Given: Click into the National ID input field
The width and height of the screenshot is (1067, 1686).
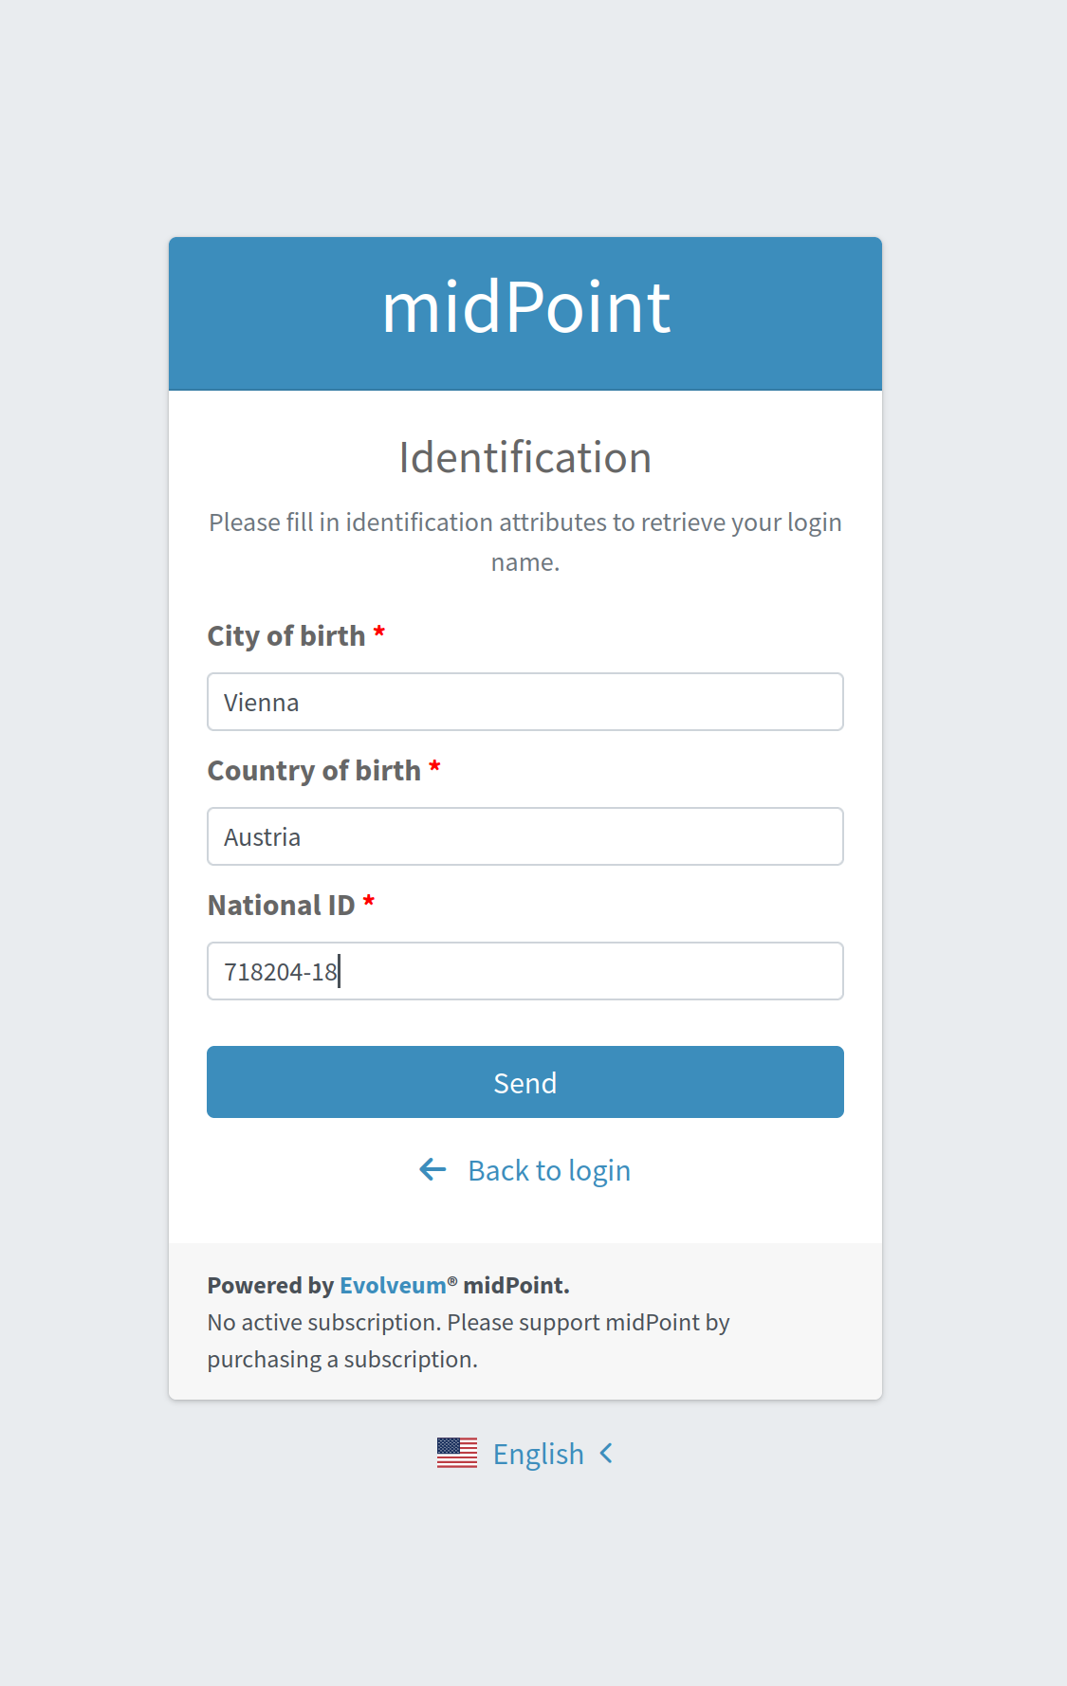Looking at the screenshot, I should coord(525,971).
